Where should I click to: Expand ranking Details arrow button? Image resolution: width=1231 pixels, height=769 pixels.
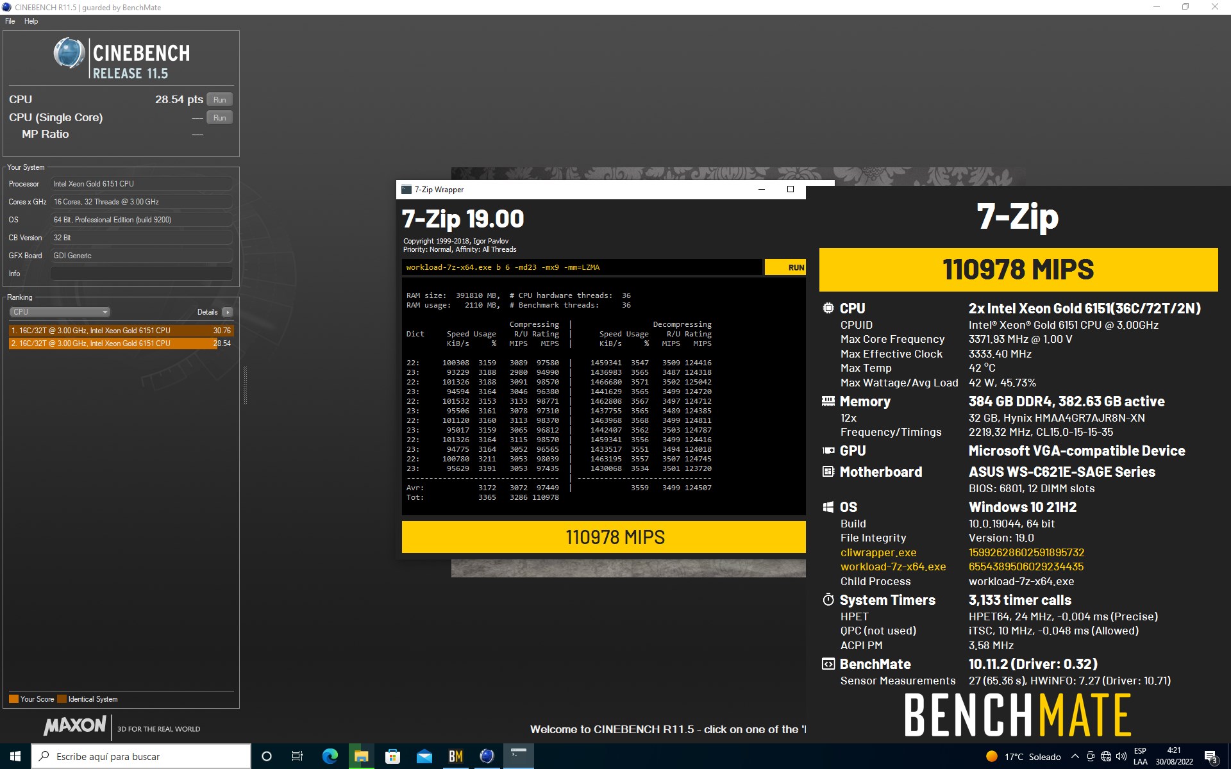point(228,312)
